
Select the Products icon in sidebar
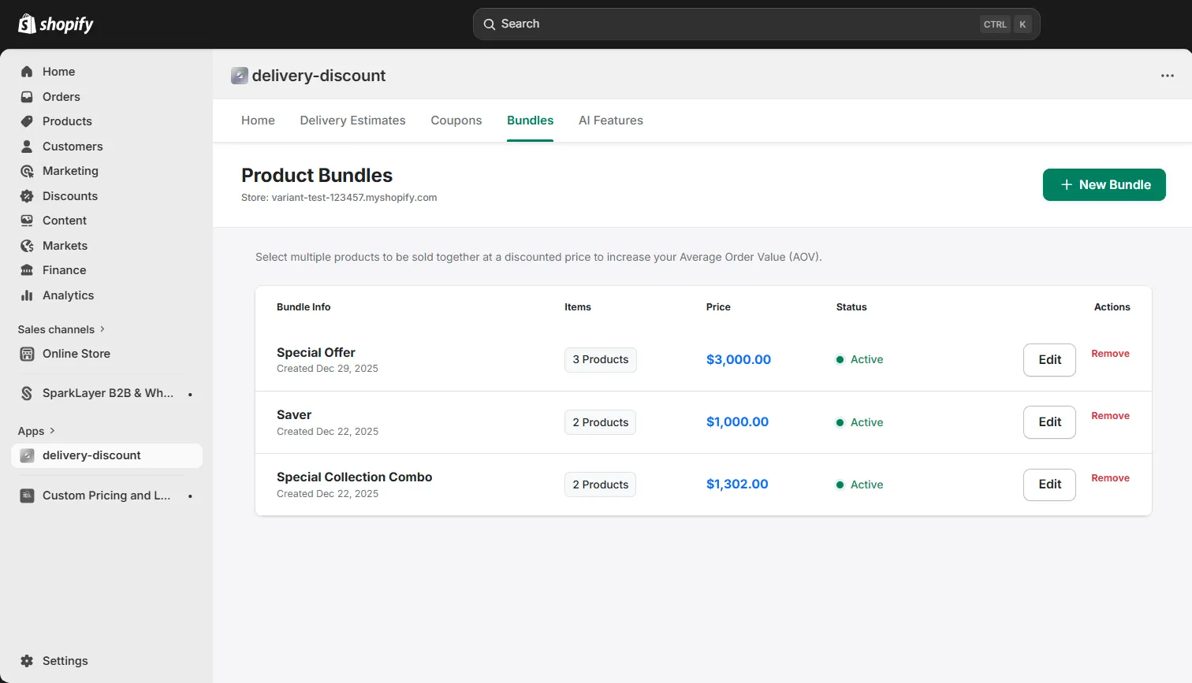(x=27, y=121)
